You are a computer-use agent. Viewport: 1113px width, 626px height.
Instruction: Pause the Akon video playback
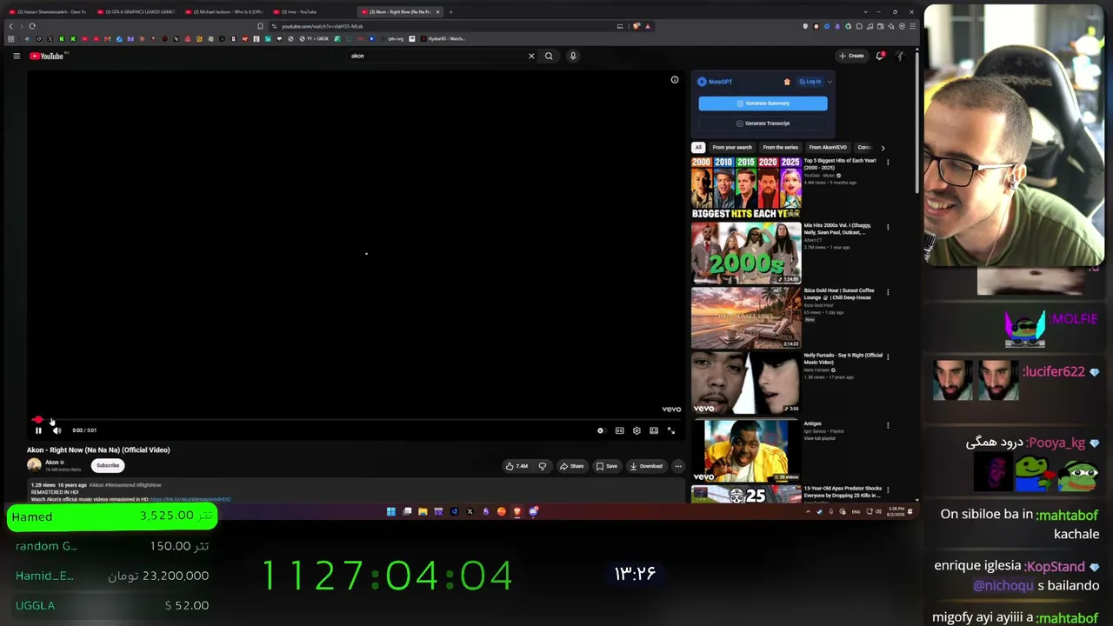pyautogui.click(x=38, y=430)
